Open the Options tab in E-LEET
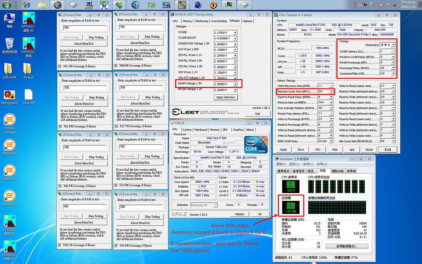 pyautogui.click(x=248, y=21)
